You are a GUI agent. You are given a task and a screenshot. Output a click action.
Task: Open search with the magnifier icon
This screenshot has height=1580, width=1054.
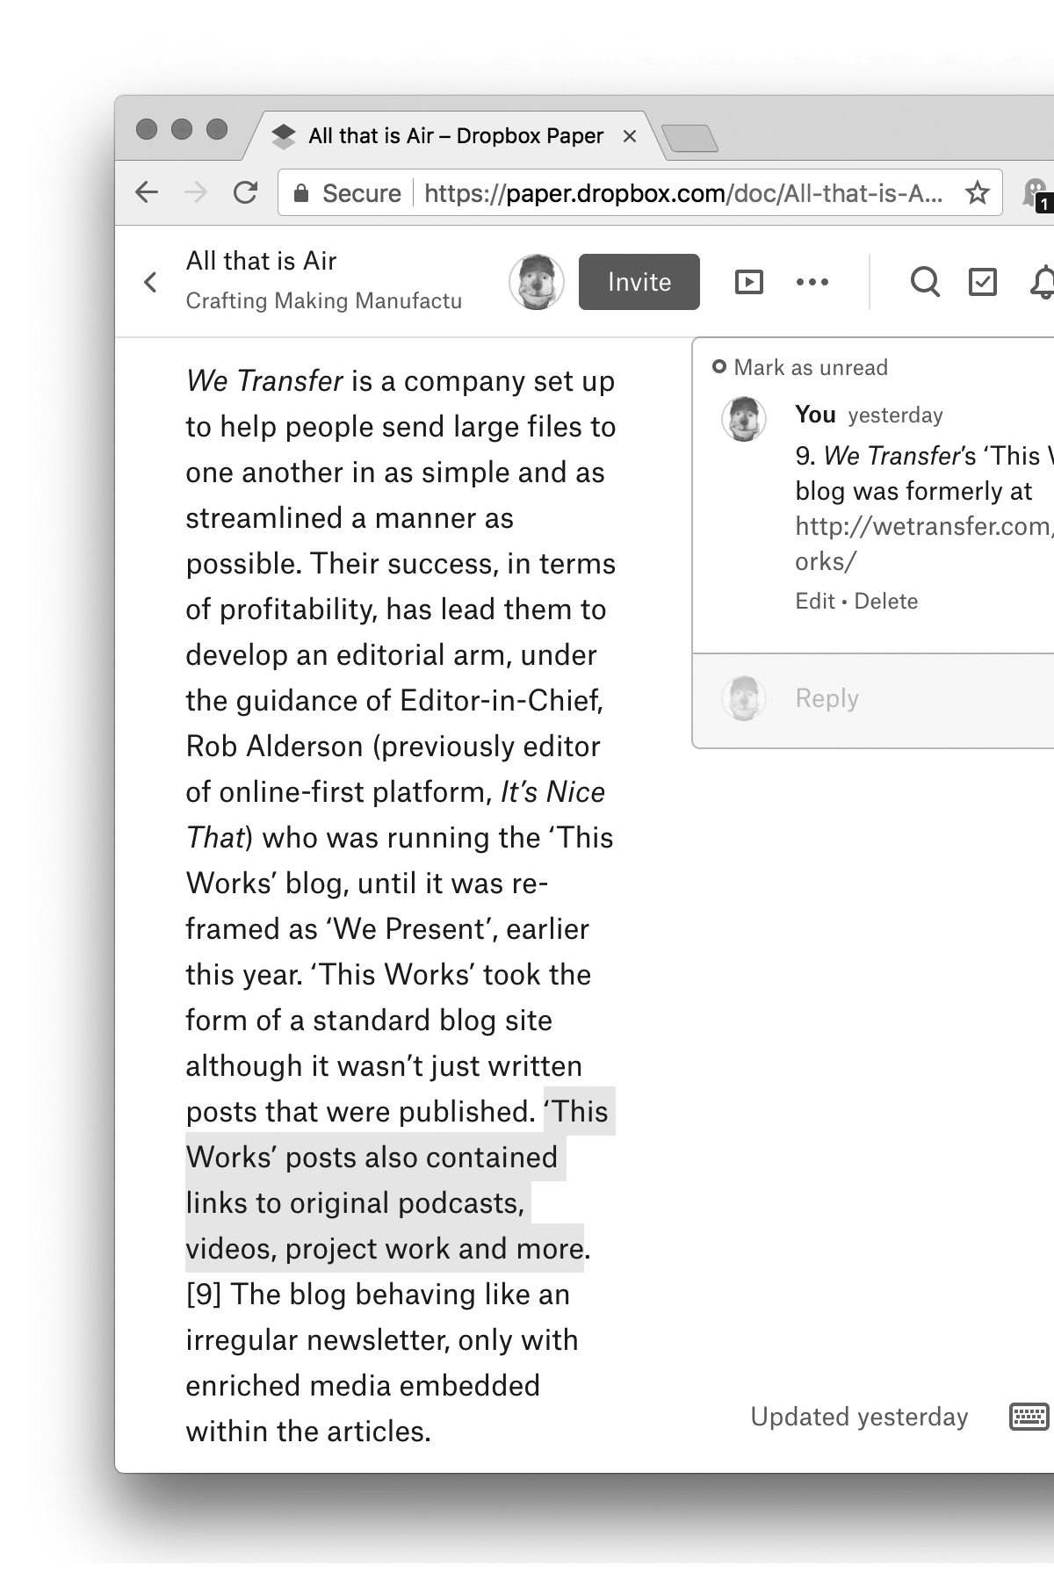click(x=925, y=282)
